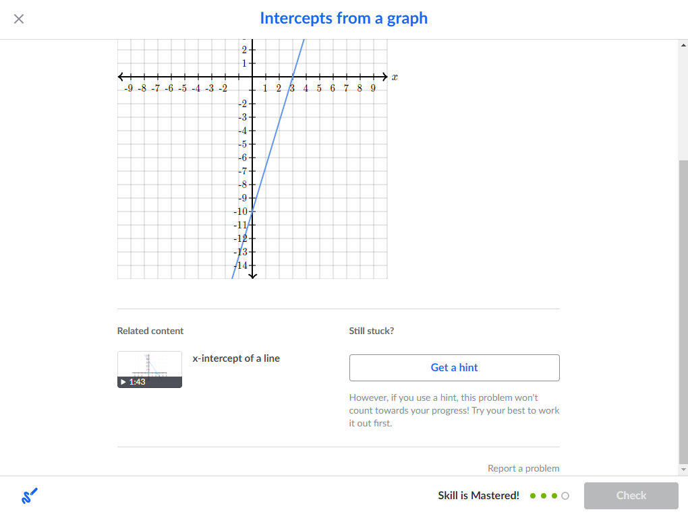Submit the answer with the Check button
688x514 pixels.
point(631,496)
